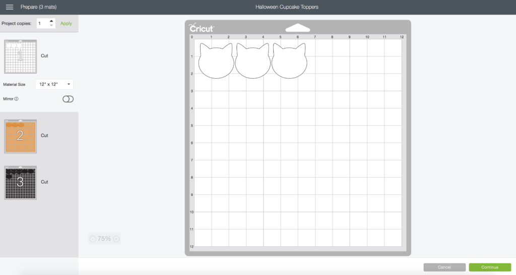The image size is (516, 275).
Task: Select the third cat head shape
Action: (289, 61)
